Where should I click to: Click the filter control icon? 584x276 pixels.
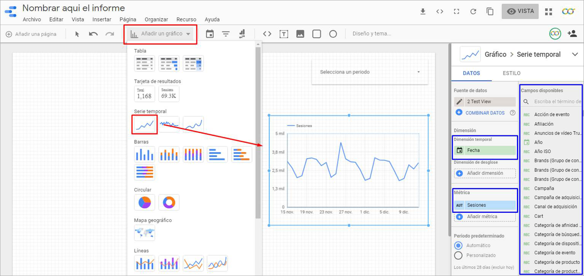(x=226, y=34)
